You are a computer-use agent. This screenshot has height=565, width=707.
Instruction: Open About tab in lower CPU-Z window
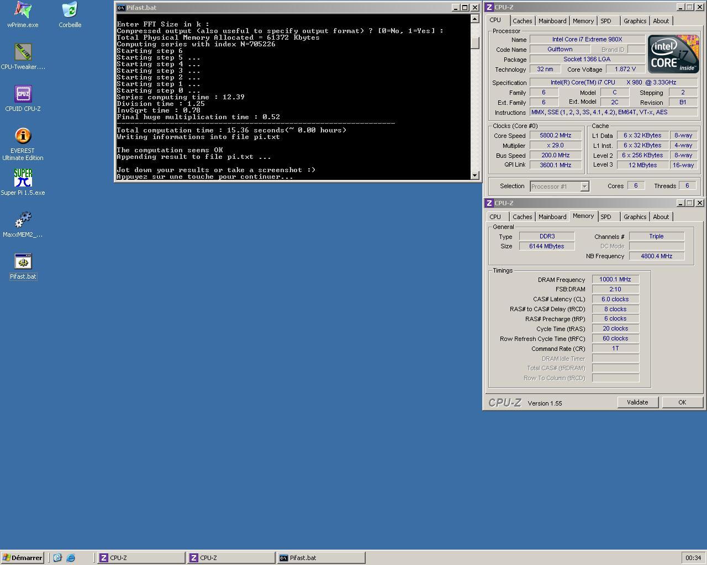[x=661, y=217]
